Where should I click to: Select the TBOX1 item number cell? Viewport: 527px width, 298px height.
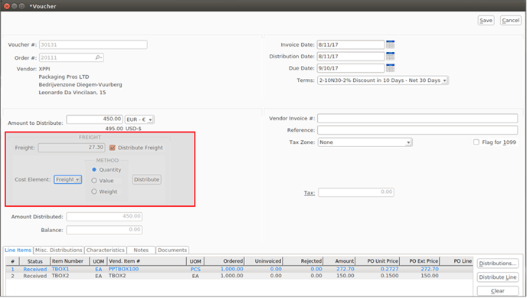tap(61, 269)
